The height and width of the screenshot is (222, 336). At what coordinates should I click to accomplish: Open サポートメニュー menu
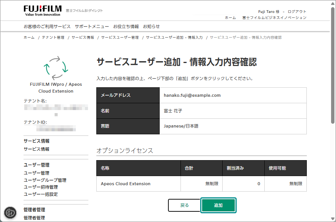pos(92,27)
